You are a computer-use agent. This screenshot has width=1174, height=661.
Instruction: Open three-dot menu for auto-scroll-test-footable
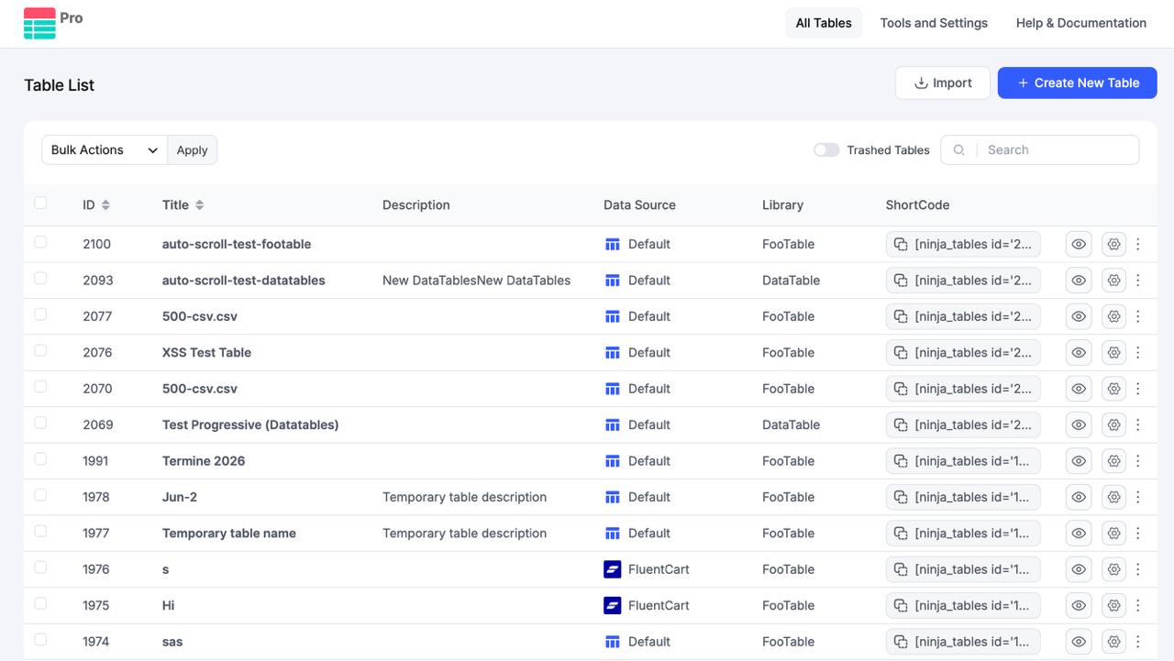pos(1138,244)
